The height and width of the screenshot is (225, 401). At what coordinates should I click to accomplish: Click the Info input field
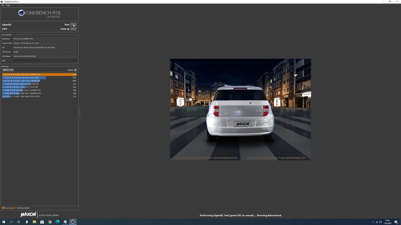click(45, 61)
